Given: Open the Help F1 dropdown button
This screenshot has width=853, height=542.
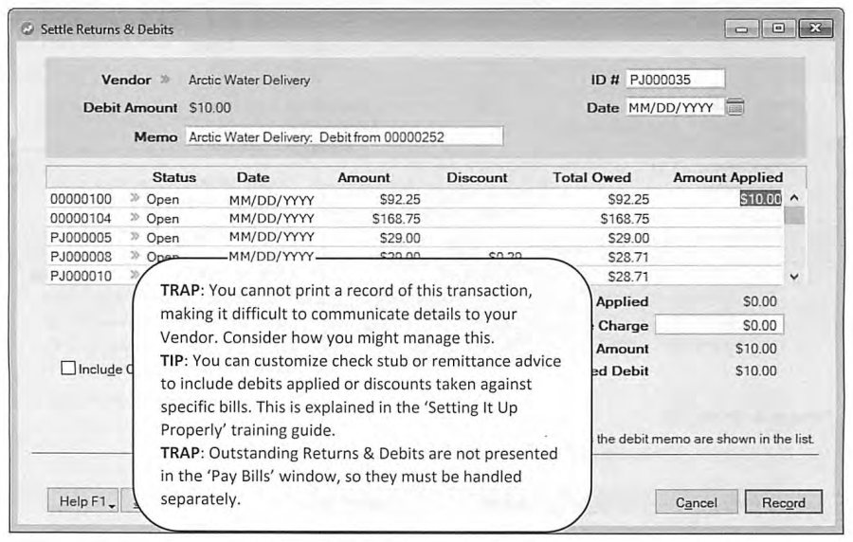Looking at the screenshot, I should click(82, 500).
